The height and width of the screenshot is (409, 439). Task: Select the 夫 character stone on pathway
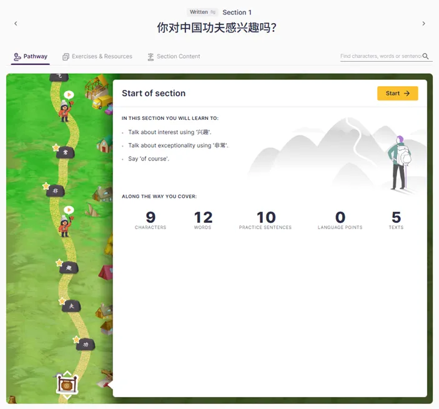pos(71,306)
